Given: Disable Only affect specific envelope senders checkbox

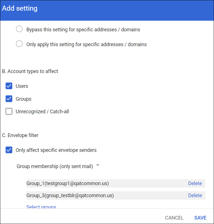Looking at the screenshot, I should pyautogui.click(x=9, y=150).
